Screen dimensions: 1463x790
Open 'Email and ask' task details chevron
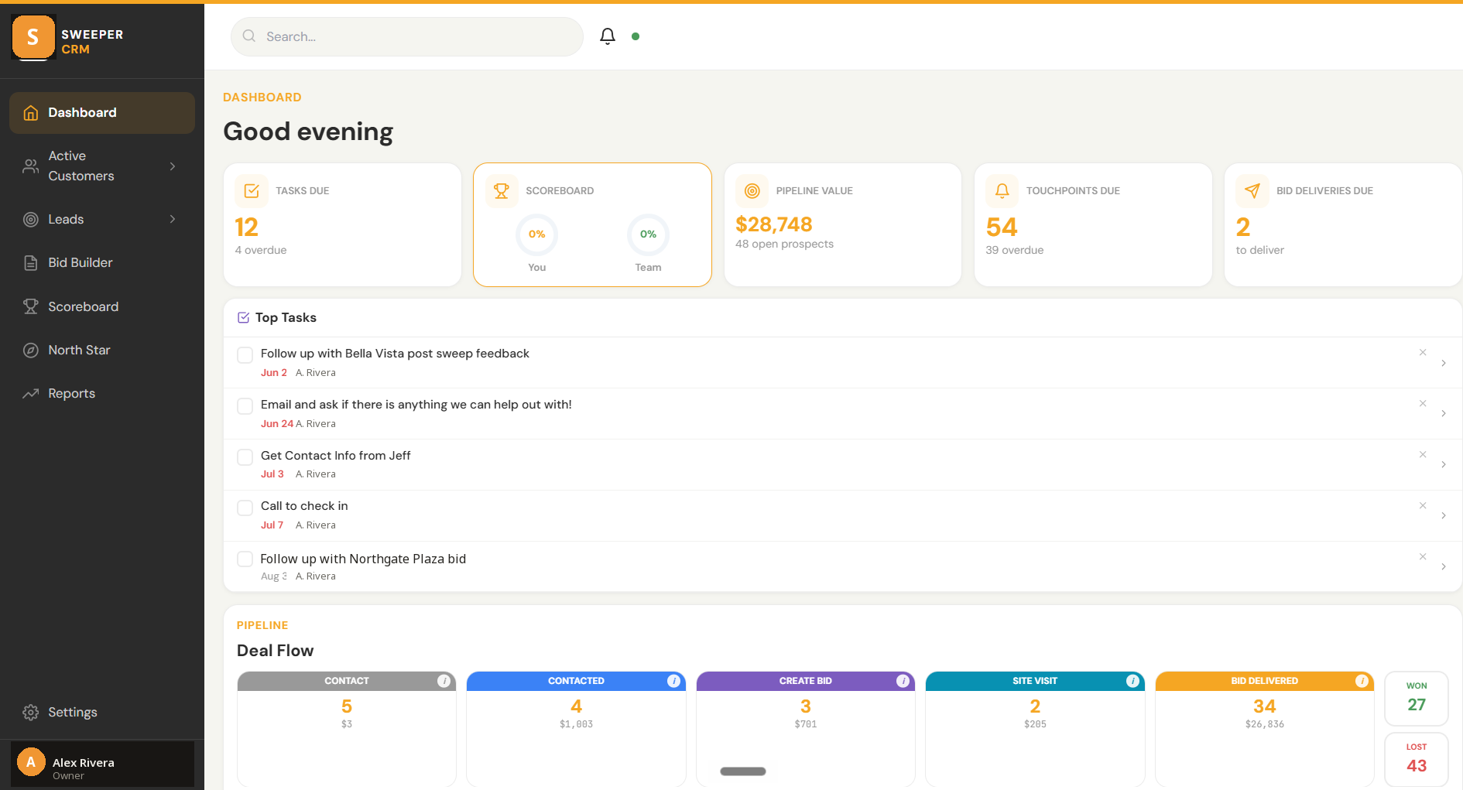pos(1444,414)
